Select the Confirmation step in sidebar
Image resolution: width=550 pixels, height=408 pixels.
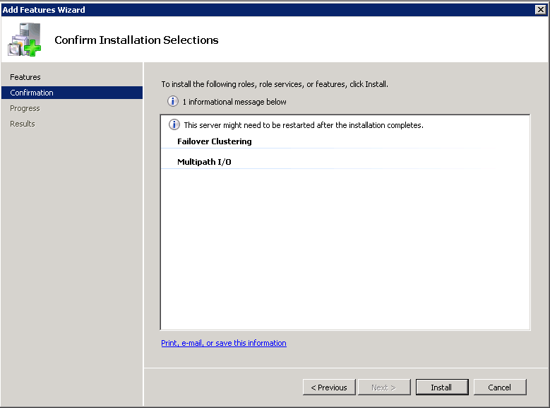tap(32, 93)
